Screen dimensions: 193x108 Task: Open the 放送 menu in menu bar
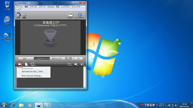coord(58,7)
